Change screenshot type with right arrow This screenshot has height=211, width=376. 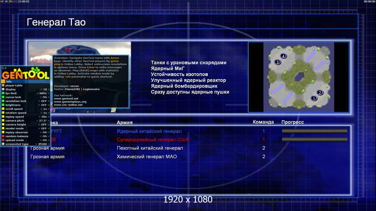click(x=49, y=144)
